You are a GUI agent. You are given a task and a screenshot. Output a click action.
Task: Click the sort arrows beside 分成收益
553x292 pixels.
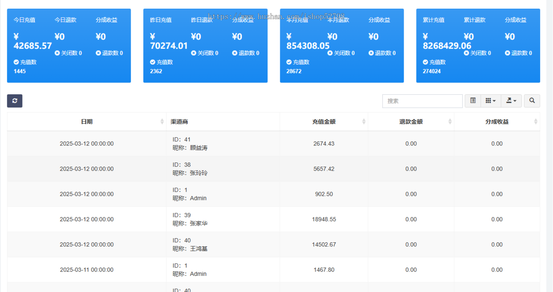535,122
